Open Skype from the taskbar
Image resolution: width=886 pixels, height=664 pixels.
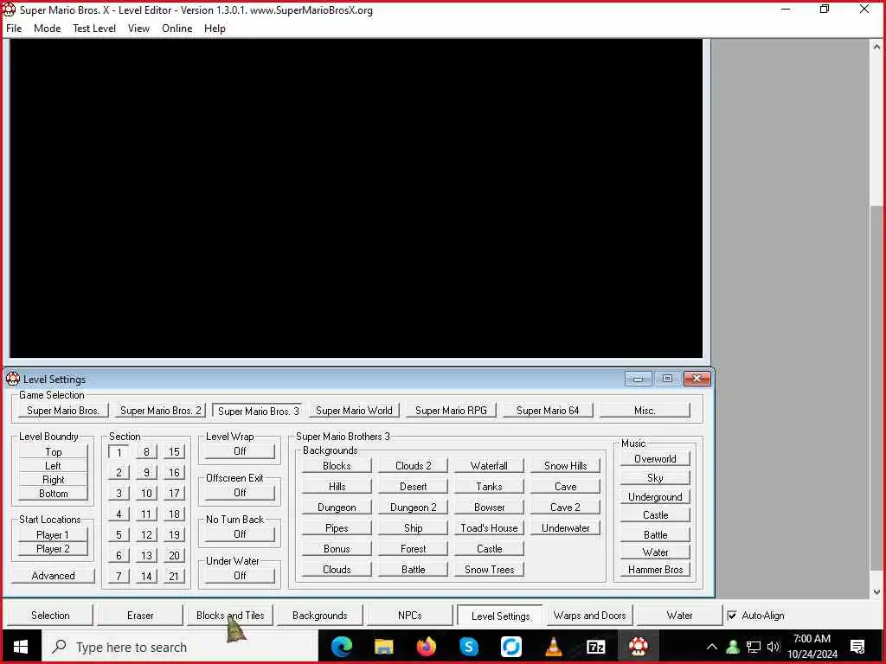coord(468,647)
